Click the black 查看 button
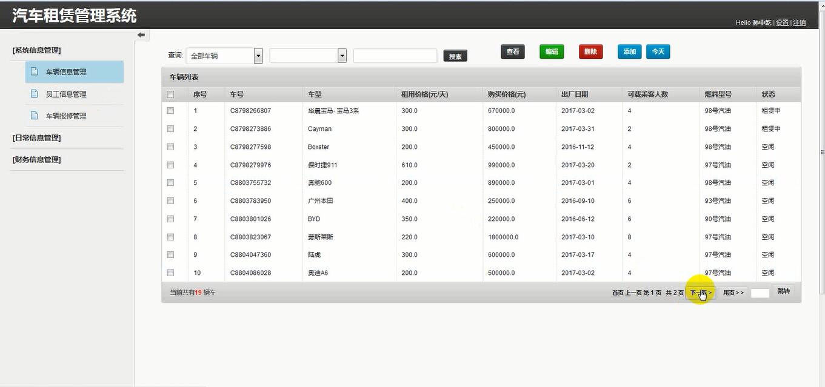825x387 pixels. pyautogui.click(x=513, y=51)
